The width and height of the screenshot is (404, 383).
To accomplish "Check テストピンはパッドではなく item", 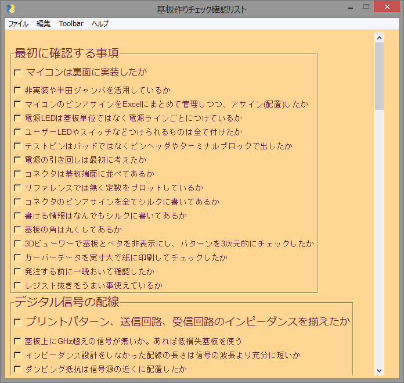I will [x=17, y=146].
